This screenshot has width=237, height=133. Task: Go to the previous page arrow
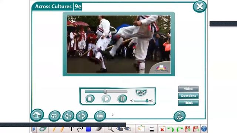pos(68,116)
